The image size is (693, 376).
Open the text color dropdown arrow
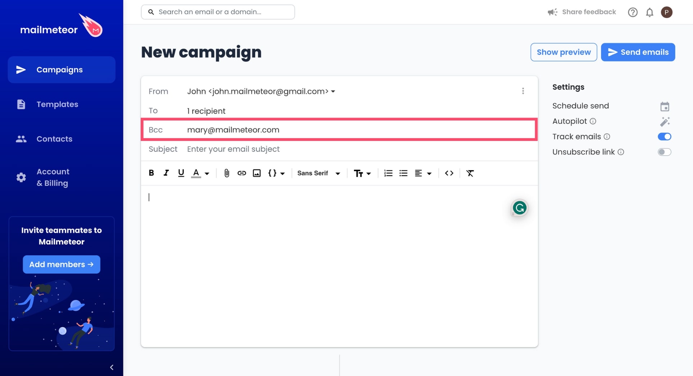click(x=207, y=173)
